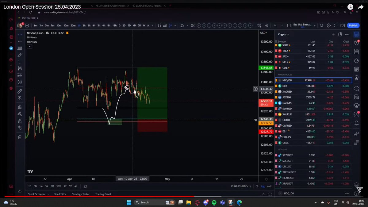
Task: Select the crosshair cursor tool
Action: (20, 34)
